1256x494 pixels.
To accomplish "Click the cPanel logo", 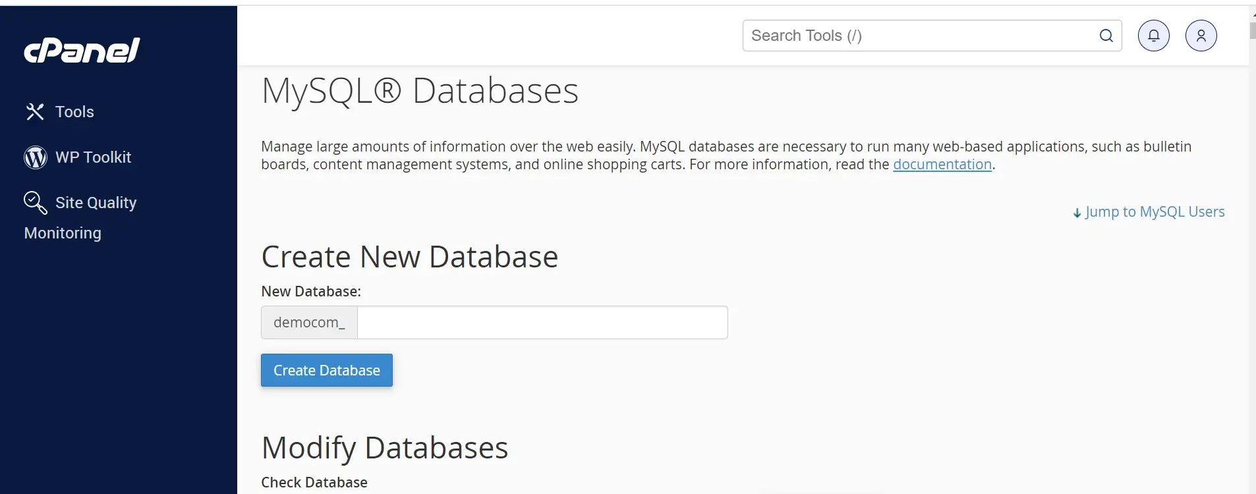I will (82, 50).
